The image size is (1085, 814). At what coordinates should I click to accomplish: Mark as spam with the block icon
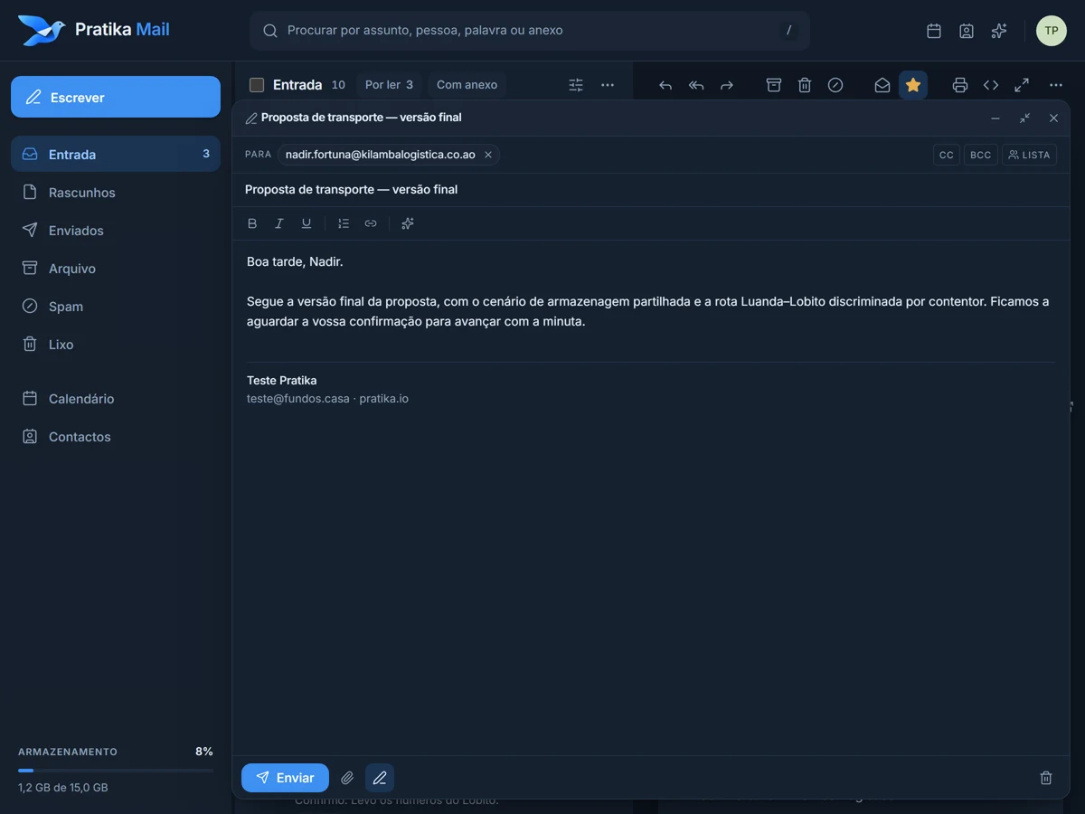[x=835, y=85]
